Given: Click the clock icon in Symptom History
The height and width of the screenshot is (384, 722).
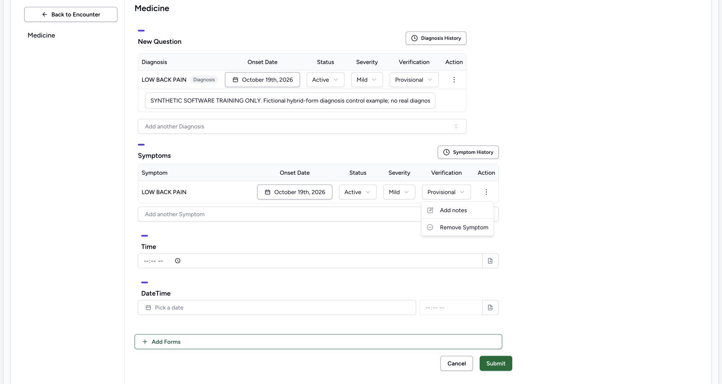Looking at the screenshot, I should tap(446, 152).
